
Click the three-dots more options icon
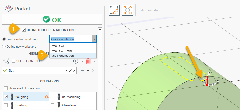coord(82,71)
